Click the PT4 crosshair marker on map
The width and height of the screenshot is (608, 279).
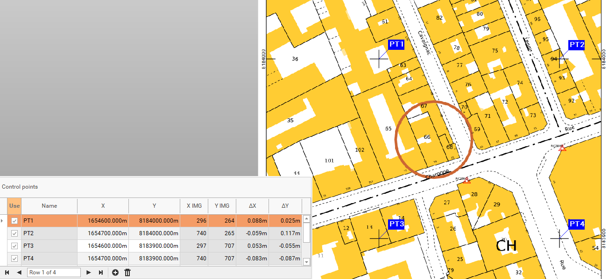[x=559, y=238]
